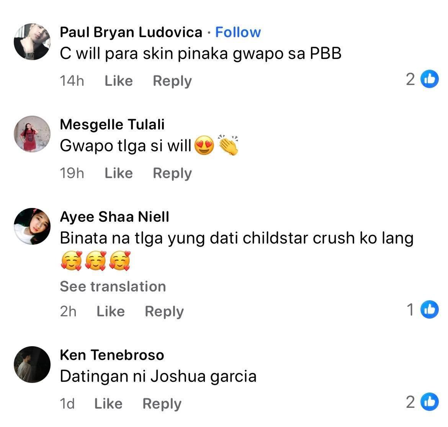Open Ayee Shaa Niell's profile picture
The height and width of the screenshot is (427, 448).
point(32,226)
